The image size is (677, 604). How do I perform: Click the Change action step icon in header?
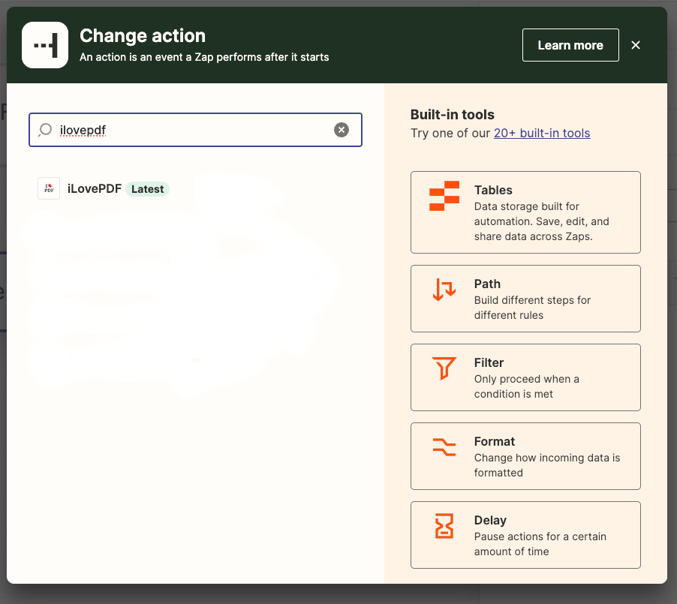tap(45, 45)
